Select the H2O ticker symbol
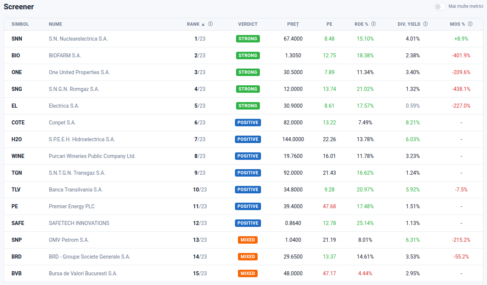 pos(17,139)
